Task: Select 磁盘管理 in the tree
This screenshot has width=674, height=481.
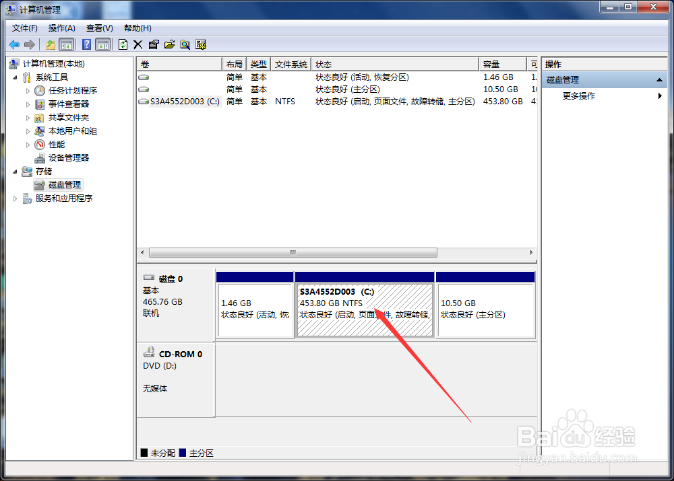Action: [x=65, y=185]
